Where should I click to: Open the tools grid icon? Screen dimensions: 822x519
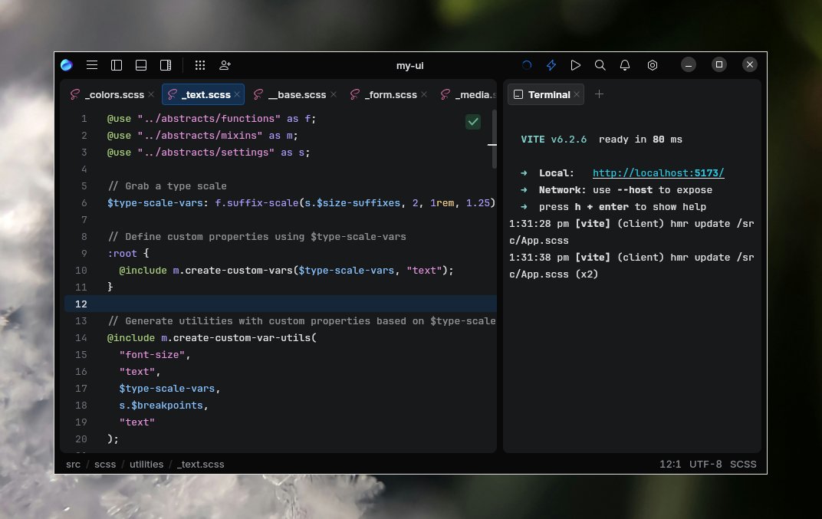pyautogui.click(x=200, y=65)
